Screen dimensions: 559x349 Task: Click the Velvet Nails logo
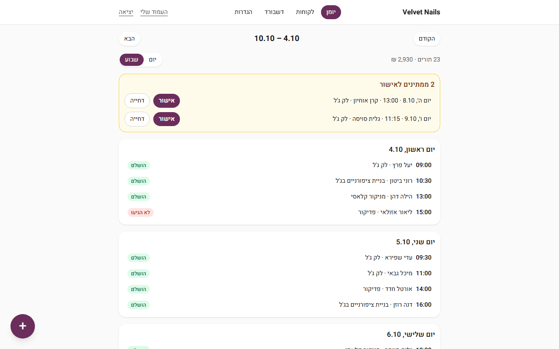421,12
